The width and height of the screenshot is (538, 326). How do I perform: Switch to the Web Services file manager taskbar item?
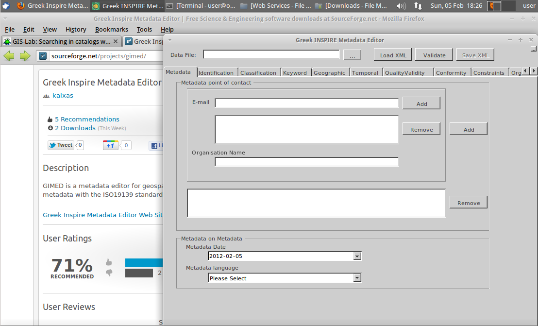[x=276, y=6]
